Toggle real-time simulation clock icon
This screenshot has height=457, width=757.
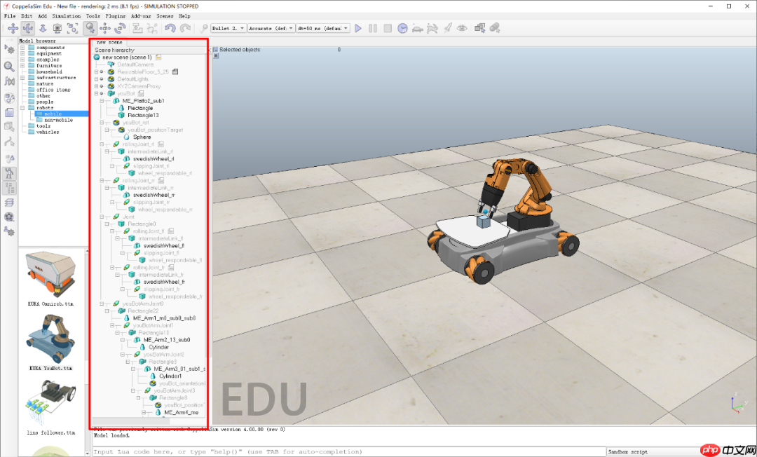tap(402, 28)
